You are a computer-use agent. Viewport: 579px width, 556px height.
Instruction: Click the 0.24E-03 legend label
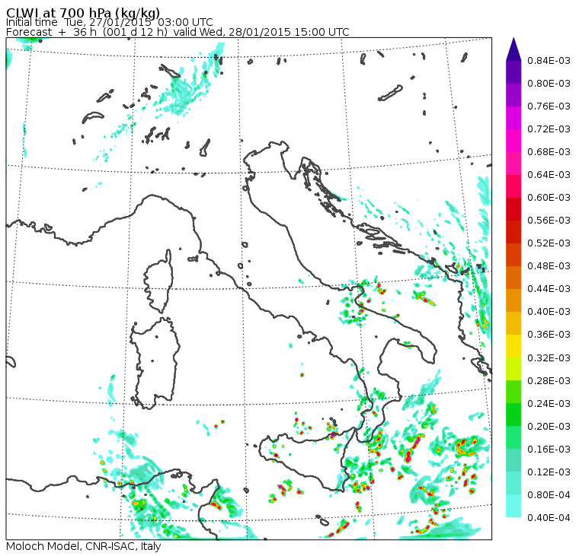click(x=549, y=404)
